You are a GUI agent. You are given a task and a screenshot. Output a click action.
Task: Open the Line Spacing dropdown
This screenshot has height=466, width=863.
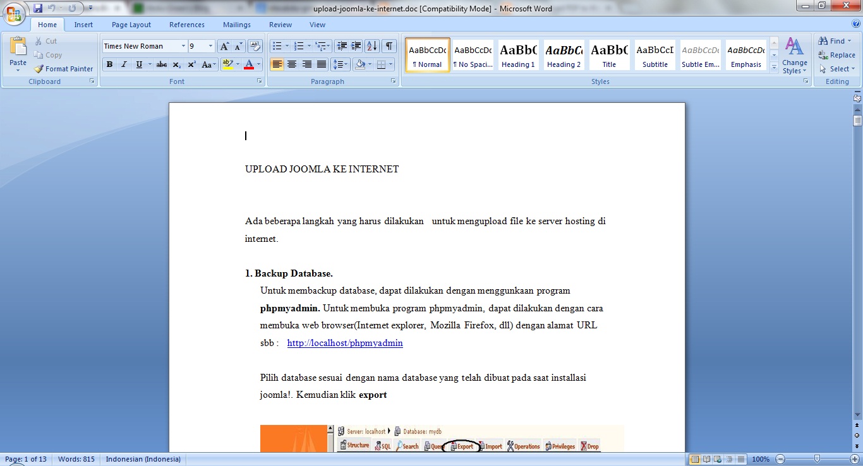(x=341, y=64)
